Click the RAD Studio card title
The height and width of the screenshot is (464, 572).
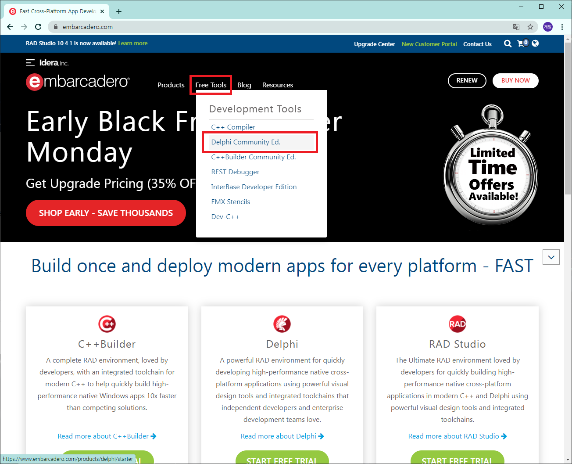[x=458, y=344]
